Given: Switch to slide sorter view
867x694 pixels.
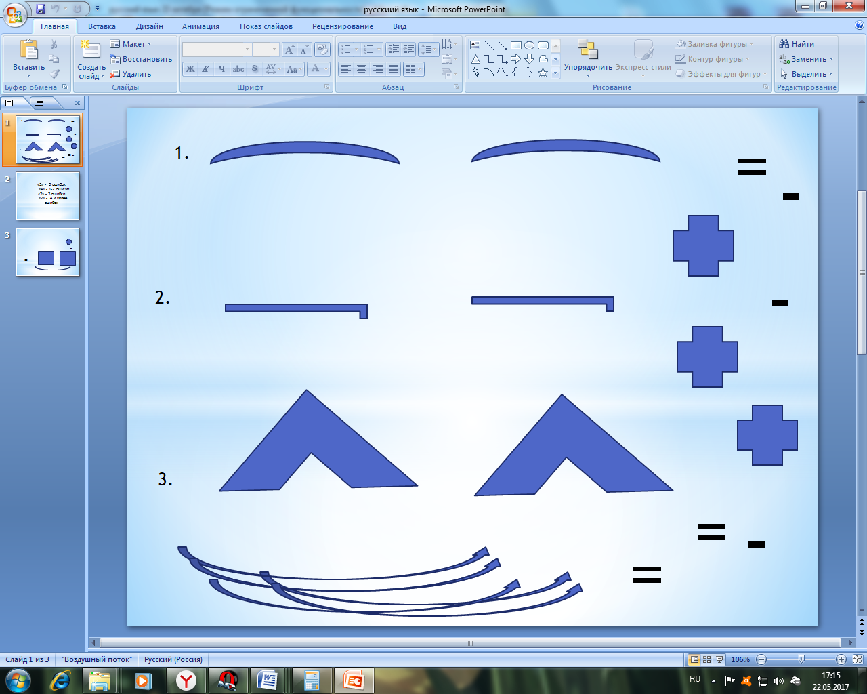Looking at the screenshot, I should click(706, 659).
